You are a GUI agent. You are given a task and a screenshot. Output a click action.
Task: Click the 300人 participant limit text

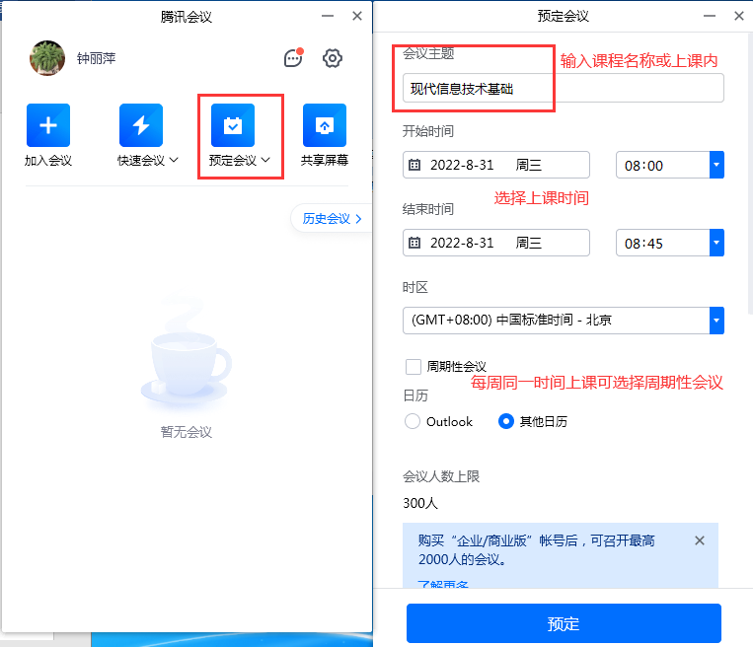click(420, 503)
